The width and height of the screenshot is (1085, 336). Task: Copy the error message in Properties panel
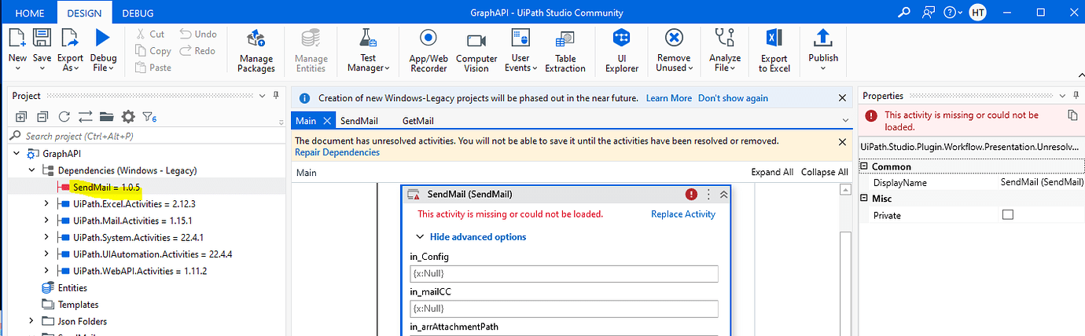(1072, 115)
